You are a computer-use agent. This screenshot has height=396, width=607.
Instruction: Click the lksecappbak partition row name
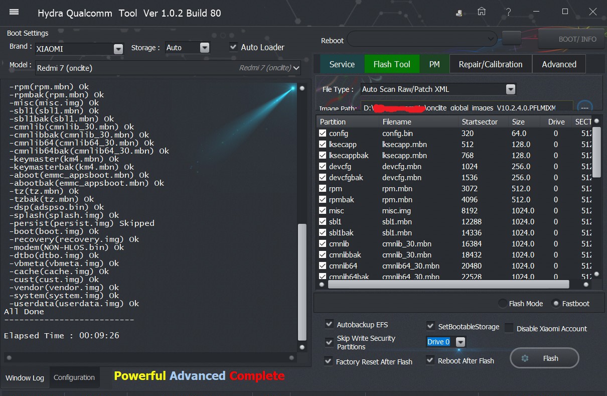pyautogui.click(x=349, y=155)
